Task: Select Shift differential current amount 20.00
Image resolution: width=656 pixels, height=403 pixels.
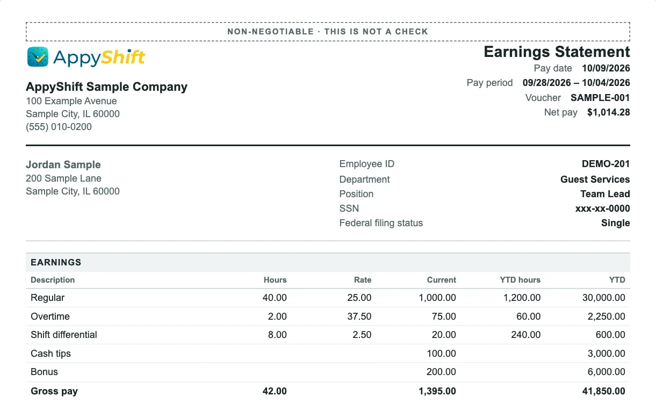Action: pos(444,335)
